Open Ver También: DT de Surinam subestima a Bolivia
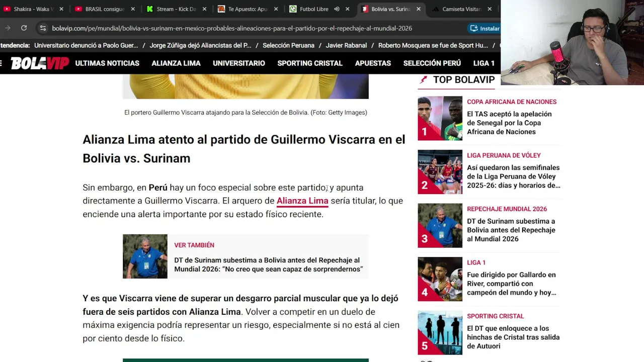This screenshot has height=362, width=644. point(269,264)
